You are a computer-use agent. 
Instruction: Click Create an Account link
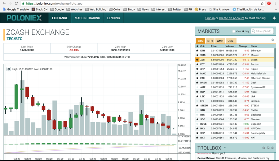[232, 18]
